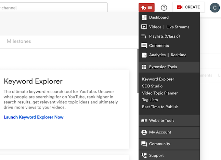Click the Comments speech bubble icon
Screen dimensions: 221x160
coord(144,46)
